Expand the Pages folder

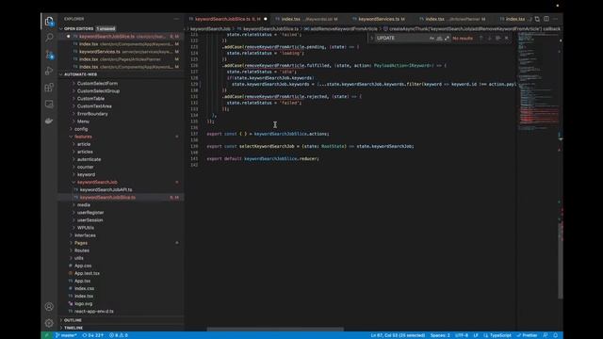pos(81,243)
